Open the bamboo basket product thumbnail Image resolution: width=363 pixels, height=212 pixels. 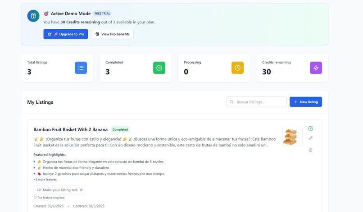coord(292,136)
